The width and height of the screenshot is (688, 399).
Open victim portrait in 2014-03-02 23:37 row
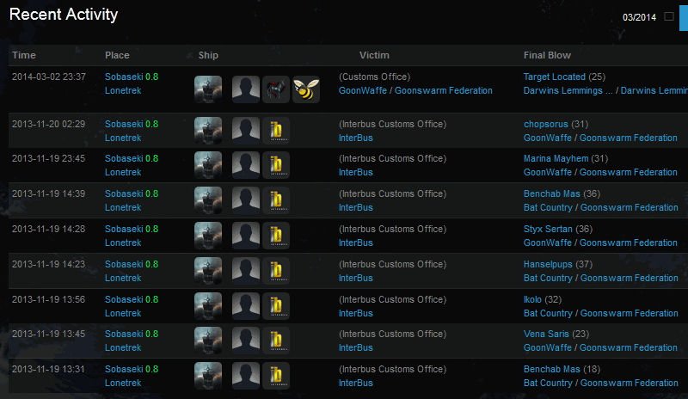pyautogui.click(x=246, y=89)
